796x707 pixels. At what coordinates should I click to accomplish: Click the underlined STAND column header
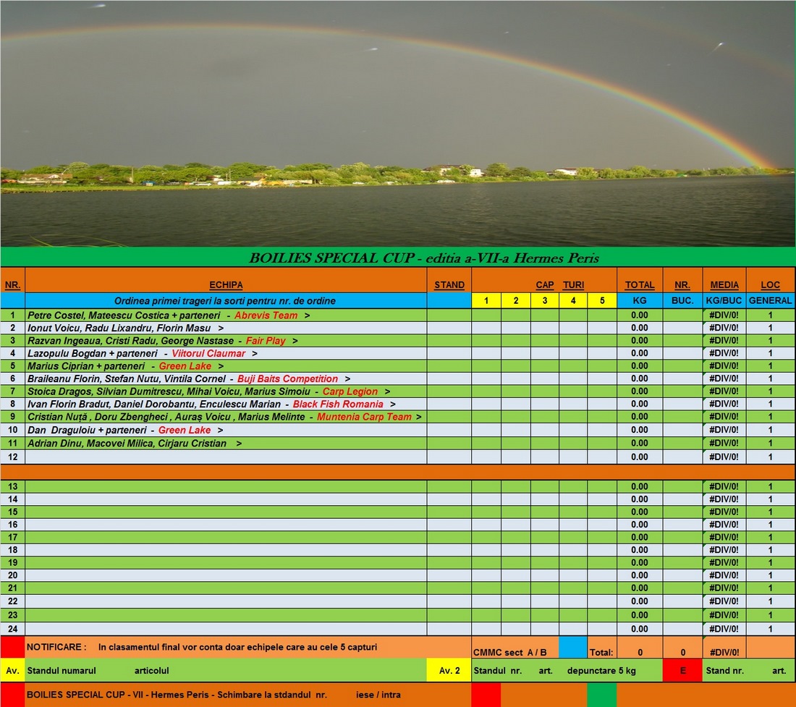pos(449,285)
